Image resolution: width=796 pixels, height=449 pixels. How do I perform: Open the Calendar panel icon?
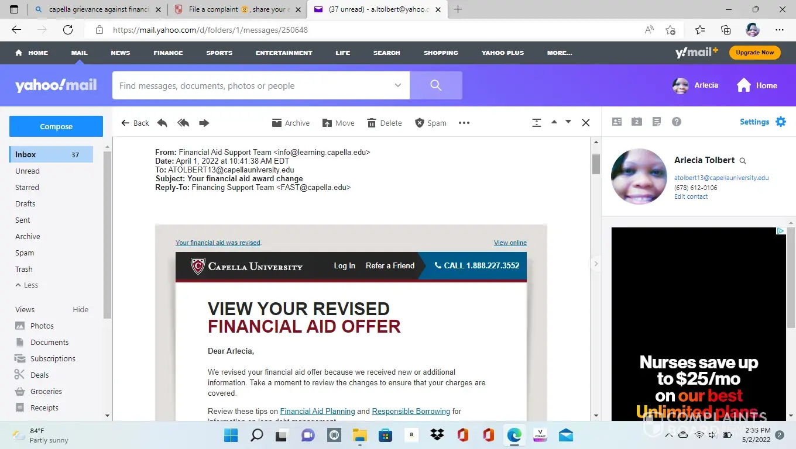[637, 122]
